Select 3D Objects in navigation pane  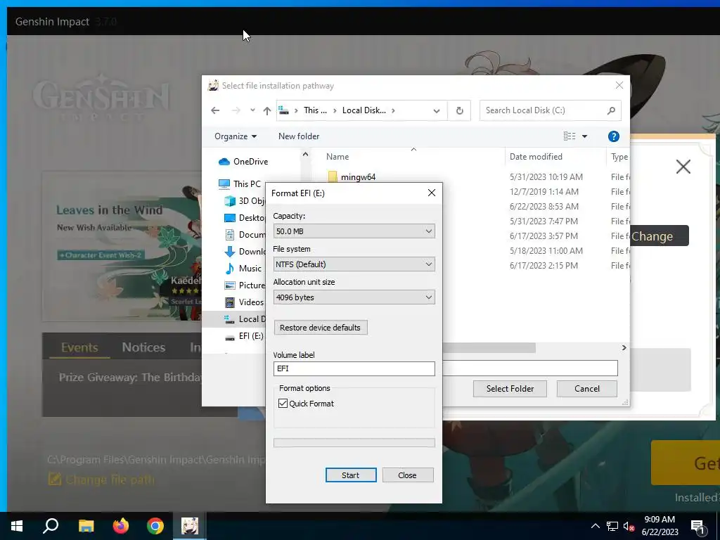(x=245, y=201)
